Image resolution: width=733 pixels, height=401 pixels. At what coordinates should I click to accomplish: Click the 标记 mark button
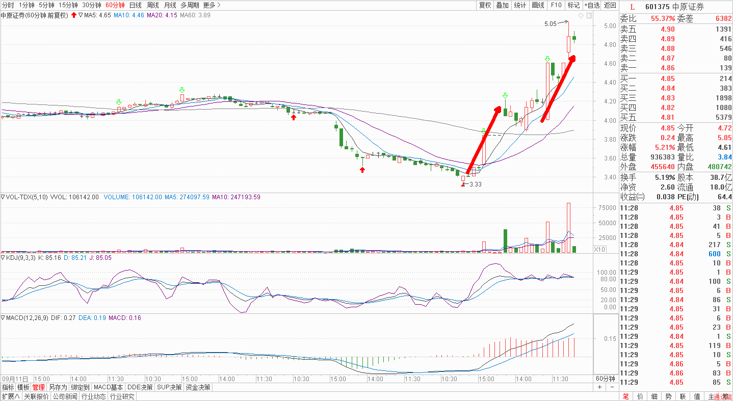(x=573, y=5)
